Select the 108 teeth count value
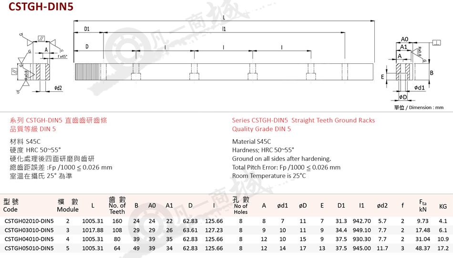The image size is (453, 258). tap(117, 230)
